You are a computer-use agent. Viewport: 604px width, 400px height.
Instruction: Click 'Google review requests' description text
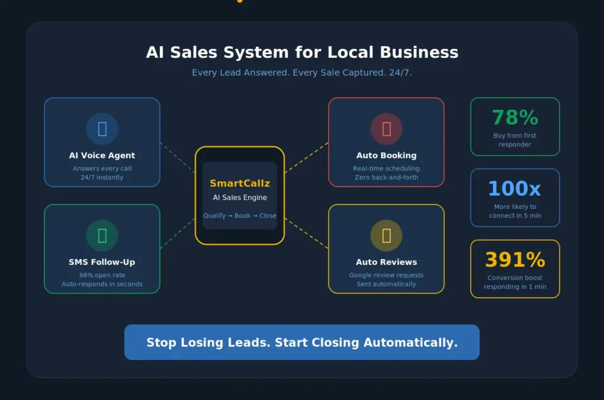(386, 275)
